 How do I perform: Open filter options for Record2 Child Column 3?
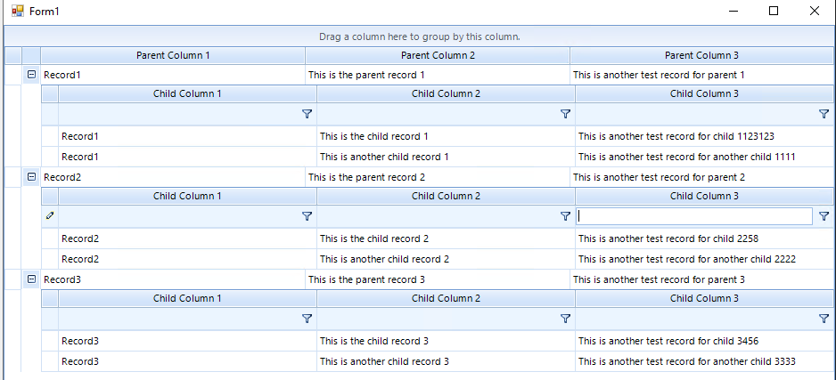[824, 216]
